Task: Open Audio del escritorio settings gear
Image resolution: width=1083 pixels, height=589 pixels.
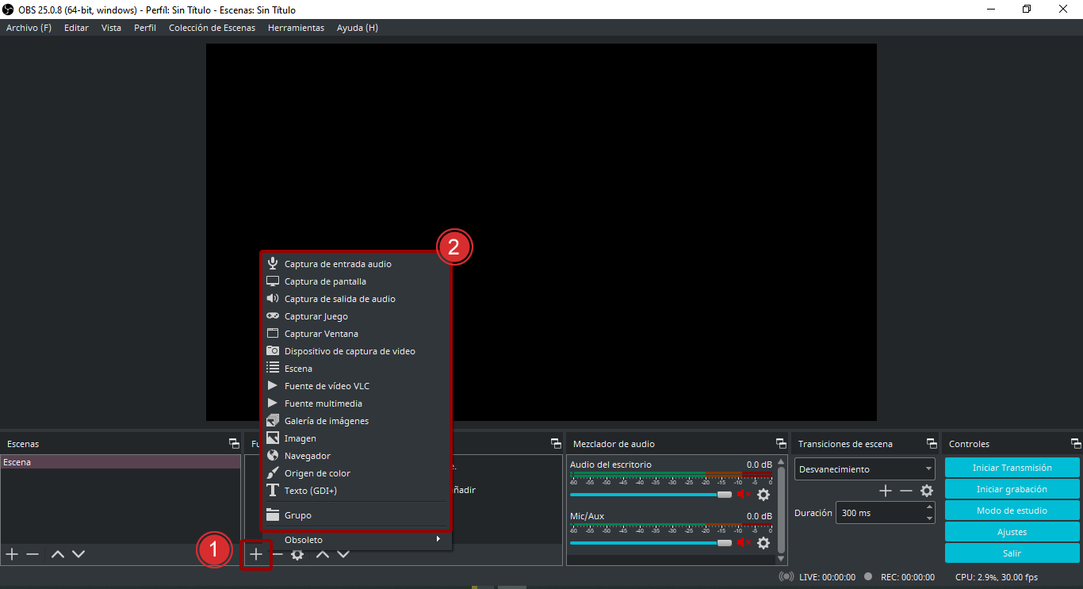Action: click(x=763, y=495)
